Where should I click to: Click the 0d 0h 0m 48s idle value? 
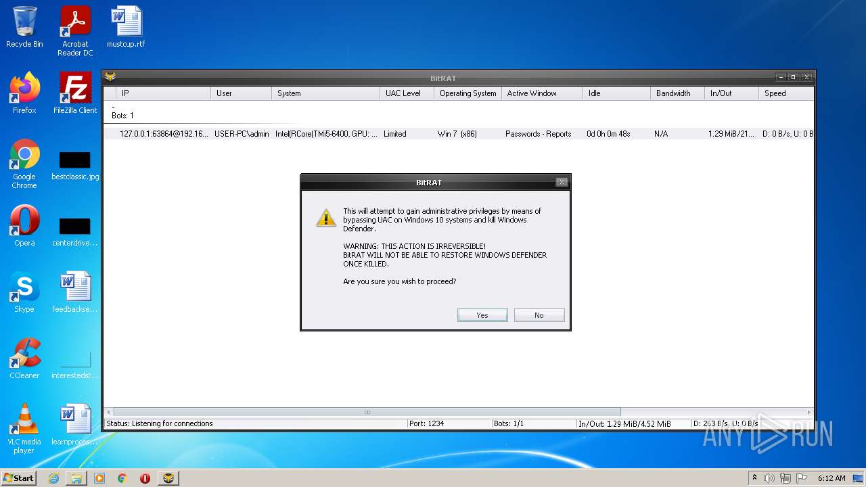(x=608, y=134)
